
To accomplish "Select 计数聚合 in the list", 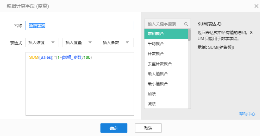I will click(x=166, y=54).
